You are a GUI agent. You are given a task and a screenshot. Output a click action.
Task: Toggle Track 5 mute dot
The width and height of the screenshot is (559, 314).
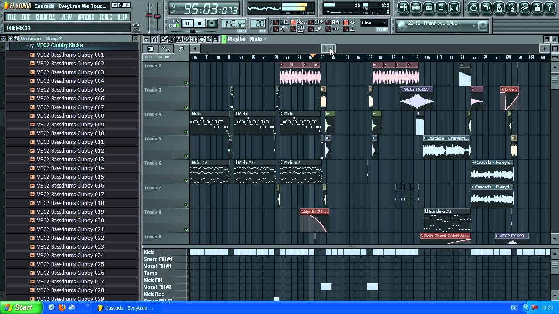186,156
